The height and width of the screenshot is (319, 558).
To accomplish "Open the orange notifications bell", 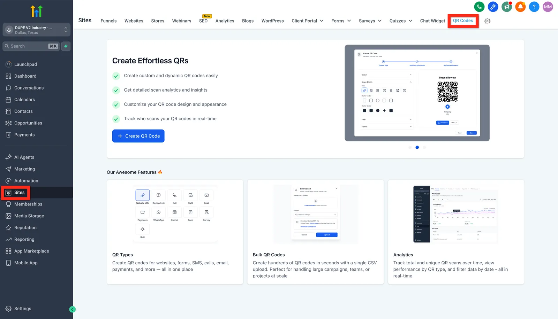I will click(x=520, y=7).
